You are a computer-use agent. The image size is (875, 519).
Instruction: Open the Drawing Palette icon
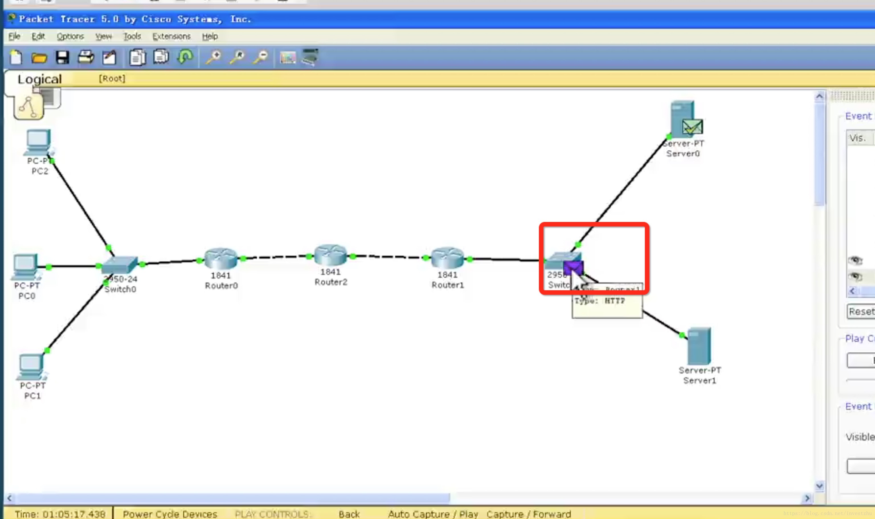coord(288,58)
